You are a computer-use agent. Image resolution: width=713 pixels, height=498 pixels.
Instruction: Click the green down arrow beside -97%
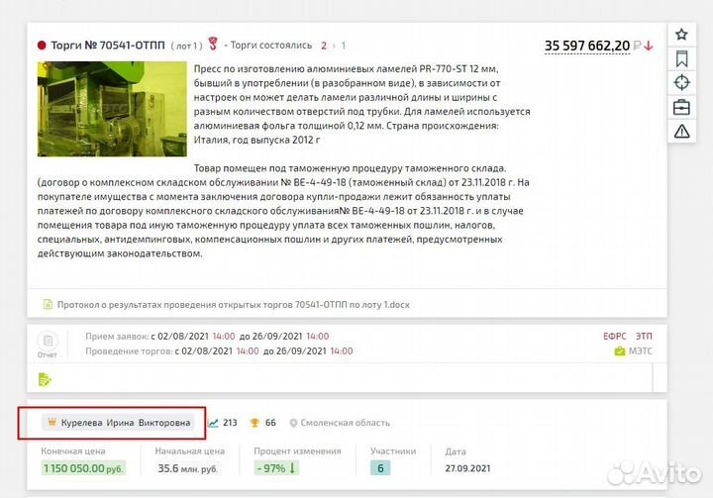coord(292,467)
